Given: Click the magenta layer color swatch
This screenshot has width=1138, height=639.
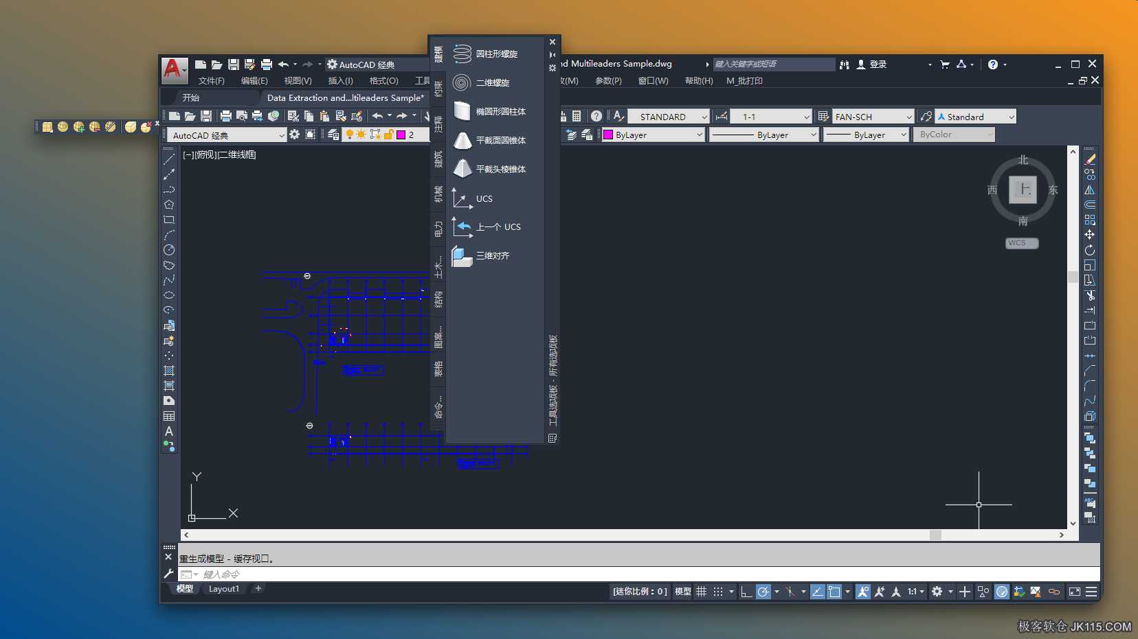Looking at the screenshot, I should 401,135.
